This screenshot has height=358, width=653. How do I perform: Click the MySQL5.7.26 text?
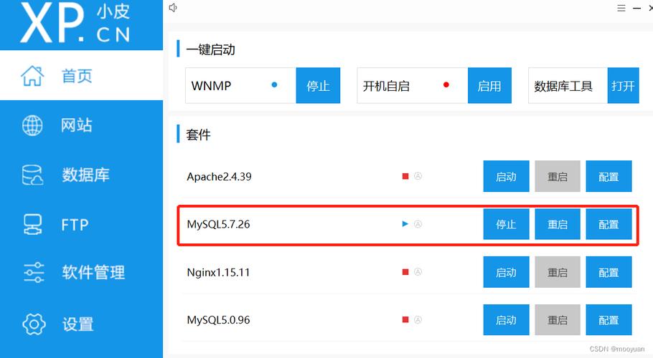pyautogui.click(x=218, y=224)
